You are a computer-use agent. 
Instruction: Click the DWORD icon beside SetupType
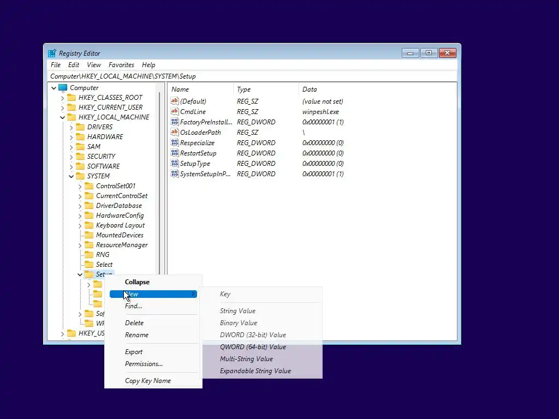[174, 163]
